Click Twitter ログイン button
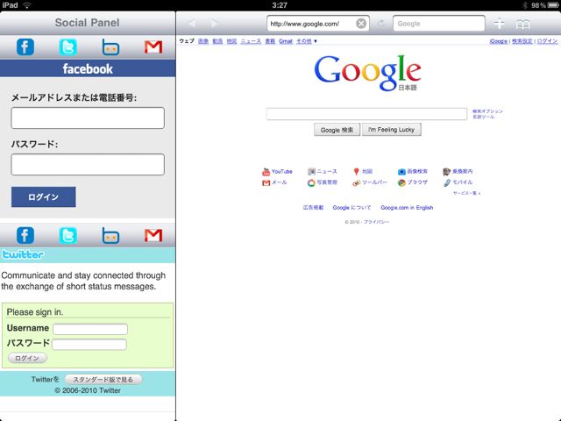 coord(27,358)
